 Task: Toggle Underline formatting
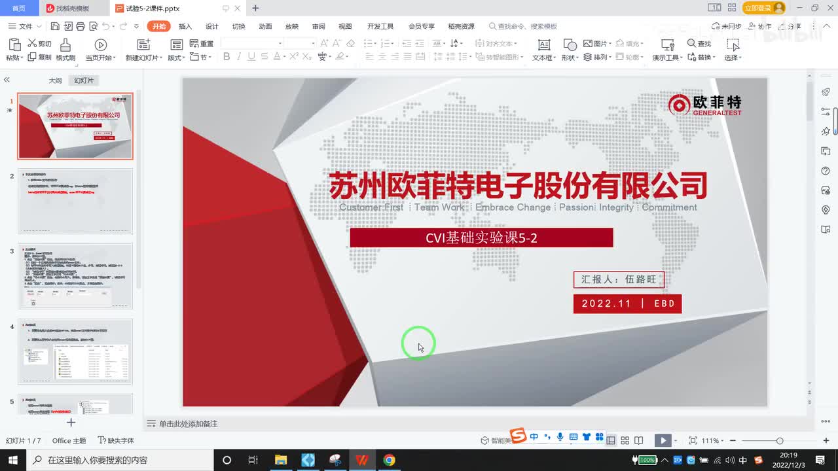coord(251,57)
